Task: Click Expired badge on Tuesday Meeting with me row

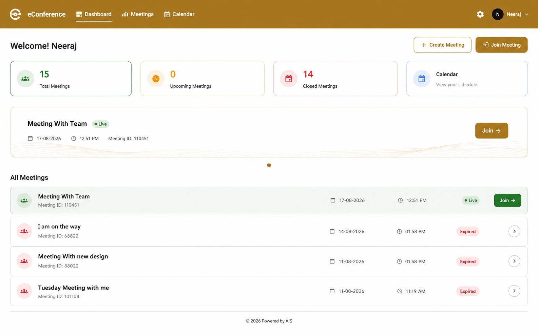Action: click(x=468, y=291)
